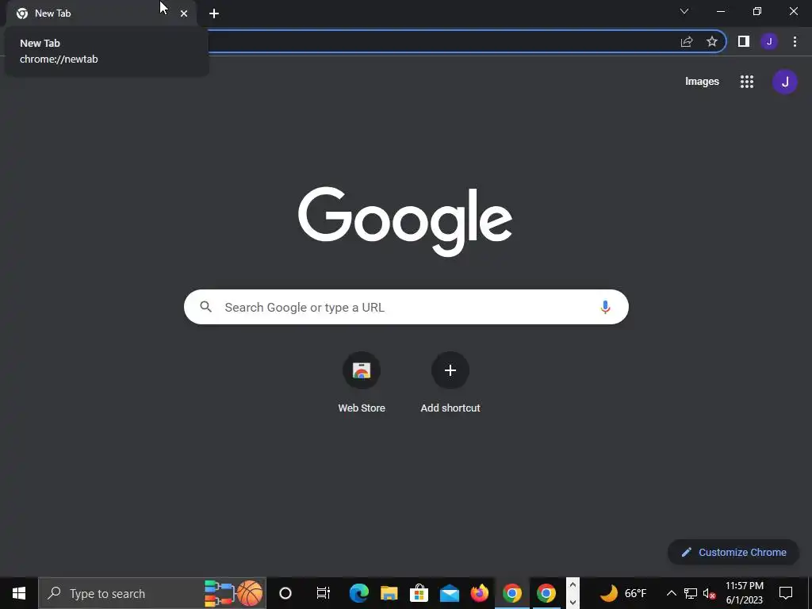Screen dimensions: 812x609
Task: Launch Microsoft Edge from taskbar
Action: [x=359, y=593]
